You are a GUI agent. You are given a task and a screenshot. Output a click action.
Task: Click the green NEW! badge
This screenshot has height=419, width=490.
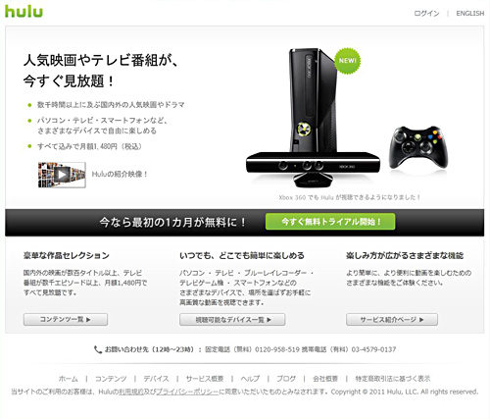point(347,61)
